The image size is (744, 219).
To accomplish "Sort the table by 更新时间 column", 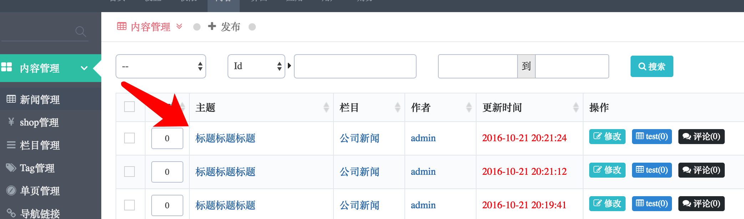I will 576,107.
